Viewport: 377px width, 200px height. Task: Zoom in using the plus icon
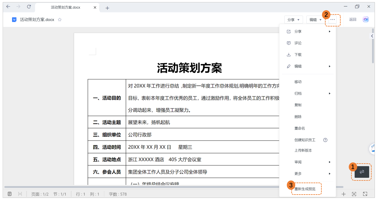[x=343, y=194]
